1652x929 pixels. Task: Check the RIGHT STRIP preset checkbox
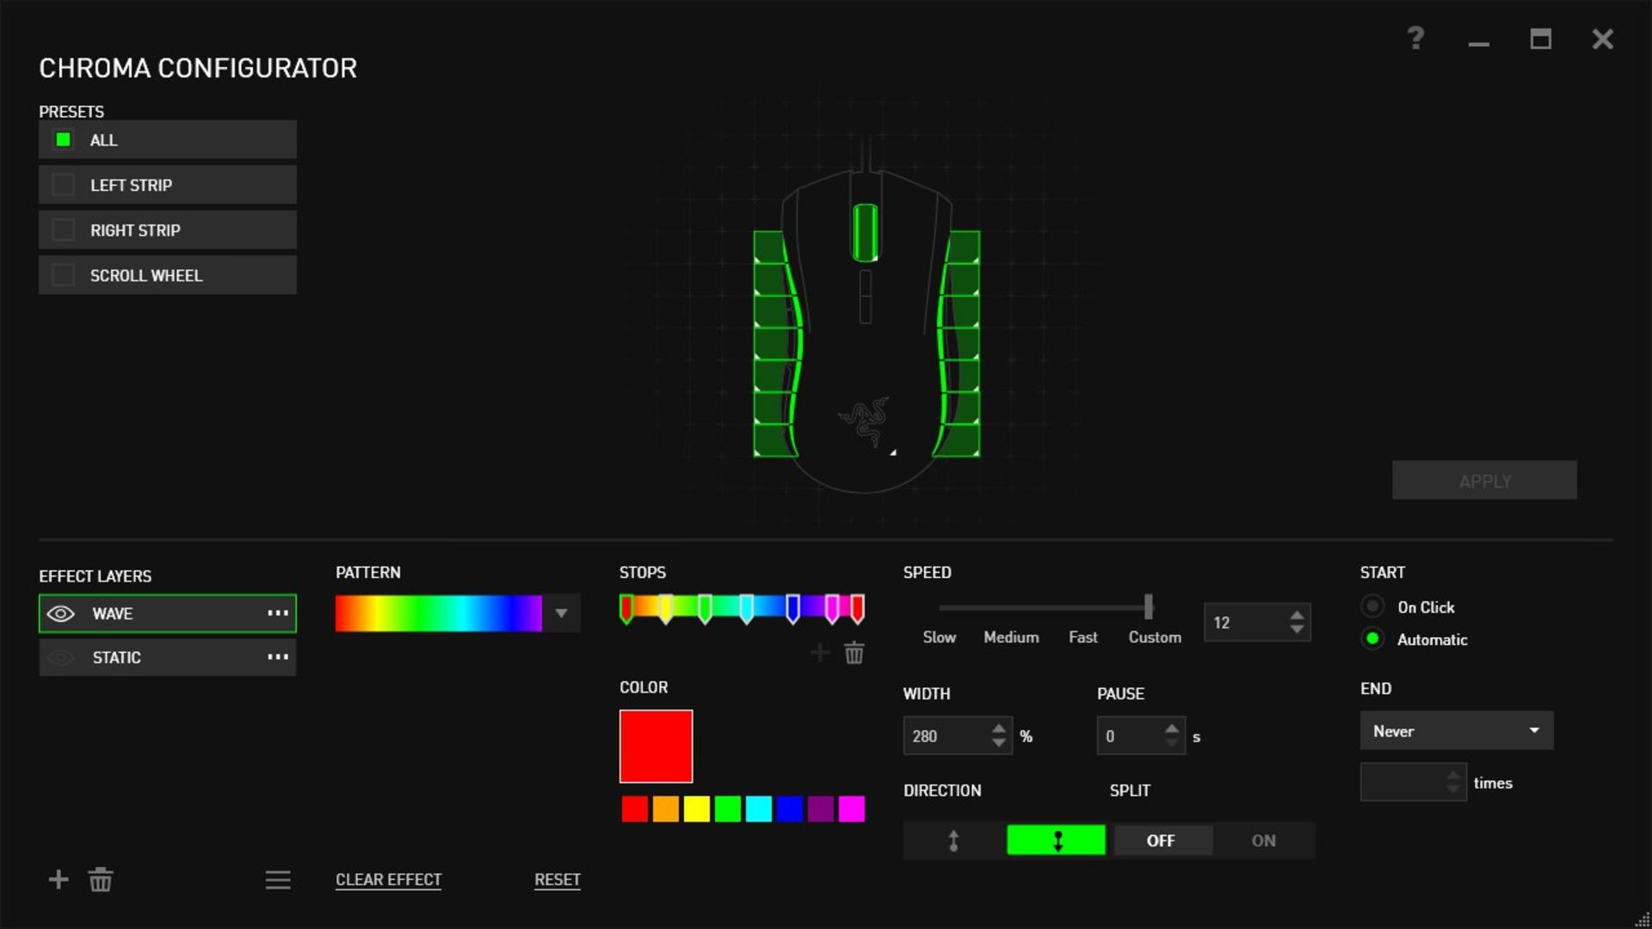pos(63,230)
